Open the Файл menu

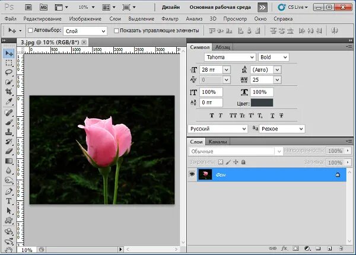tap(11, 19)
